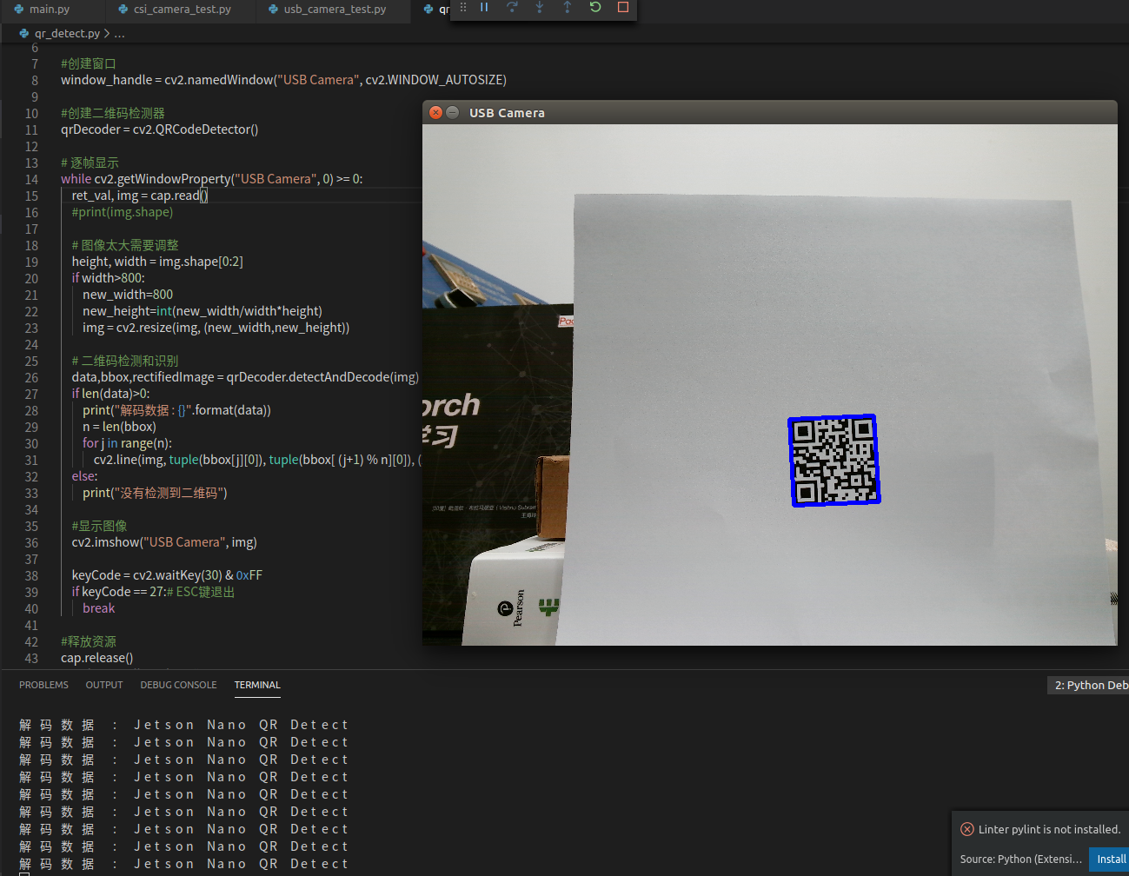Screen dimensions: 1129x876
Task: Click 'Source: Python (Extensi...' notification text
Action: coord(1020,859)
